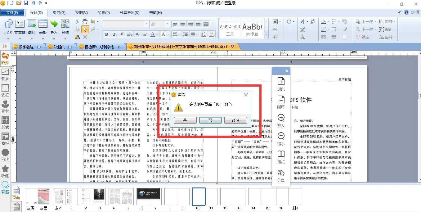Open the 图库 gallery sidebar panel
Viewport: 421px width, 212px height.
[5, 59]
